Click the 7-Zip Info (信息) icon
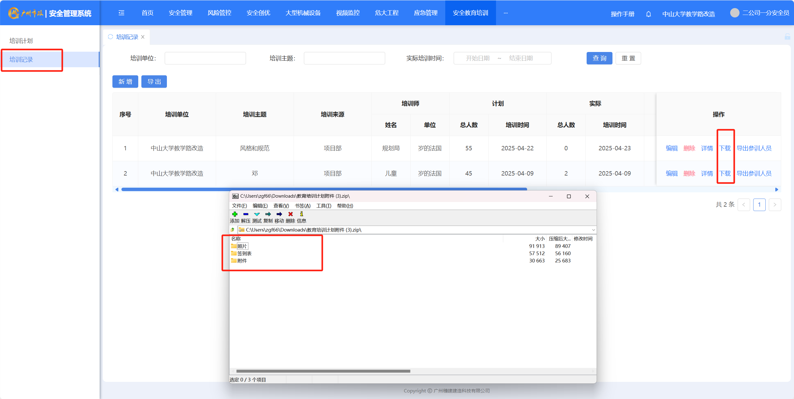794x399 pixels. (301, 214)
